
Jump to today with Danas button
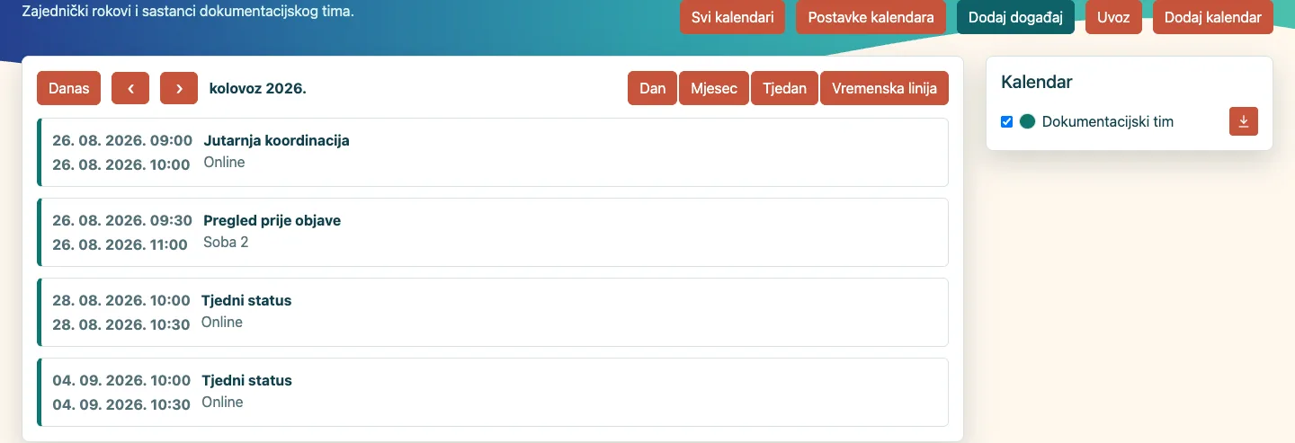coord(69,88)
